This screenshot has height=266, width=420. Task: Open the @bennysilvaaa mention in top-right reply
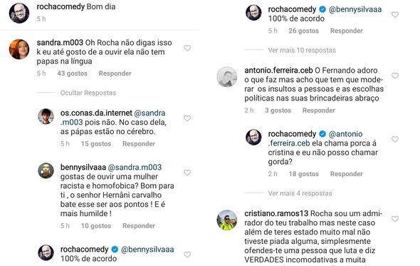(355, 9)
